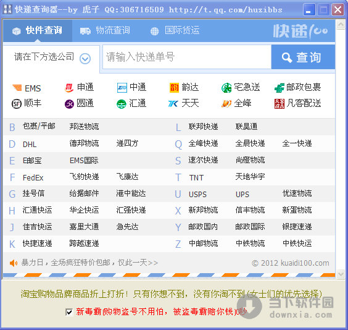Click the 邮政包裹 green postal logo
Screen dimensions: 348x330
tap(280, 88)
